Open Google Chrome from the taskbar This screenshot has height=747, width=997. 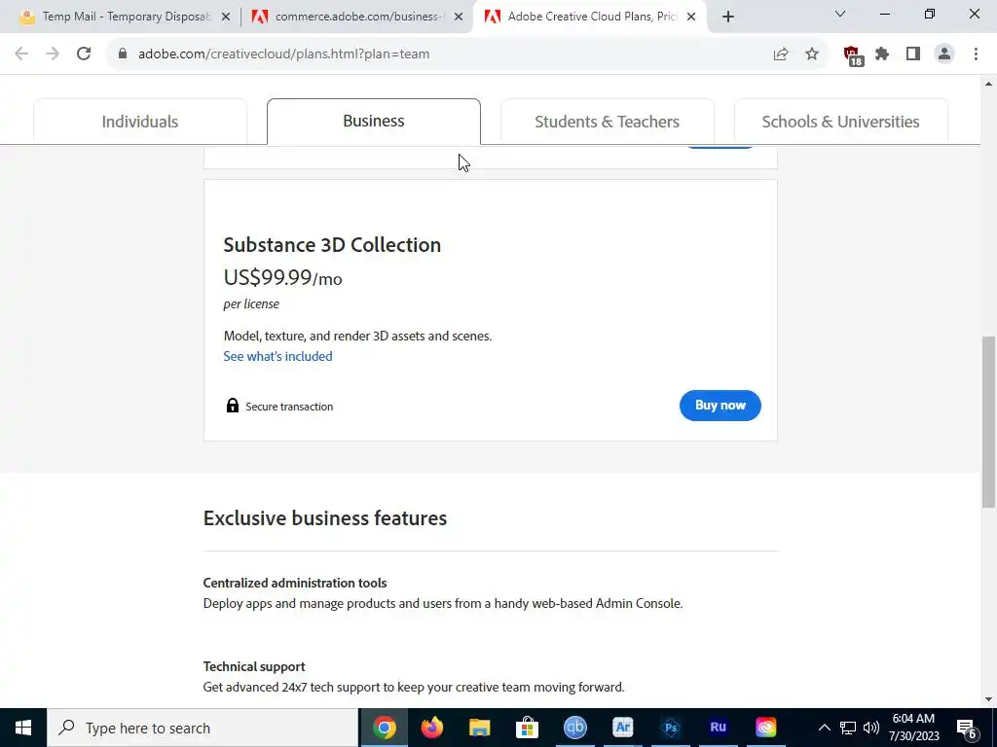pyautogui.click(x=384, y=728)
